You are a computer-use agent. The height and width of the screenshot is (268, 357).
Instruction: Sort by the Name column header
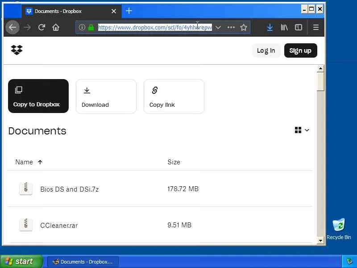click(x=29, y=162)
